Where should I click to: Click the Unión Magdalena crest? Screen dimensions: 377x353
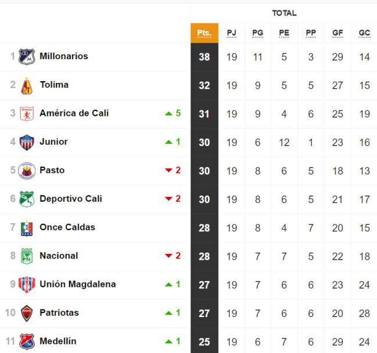click(x=27, y=285)
